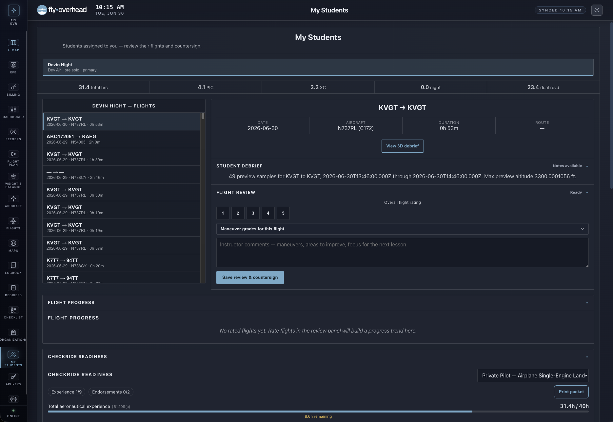This screenshot has height=422, width=613.
Task: Open the Feeders section
Action: [13, 134]
